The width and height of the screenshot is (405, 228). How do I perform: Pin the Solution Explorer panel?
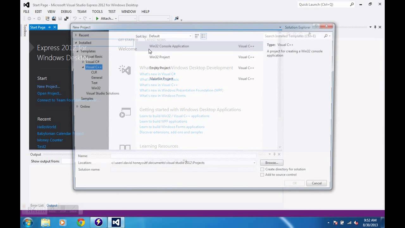coord(375,27)
